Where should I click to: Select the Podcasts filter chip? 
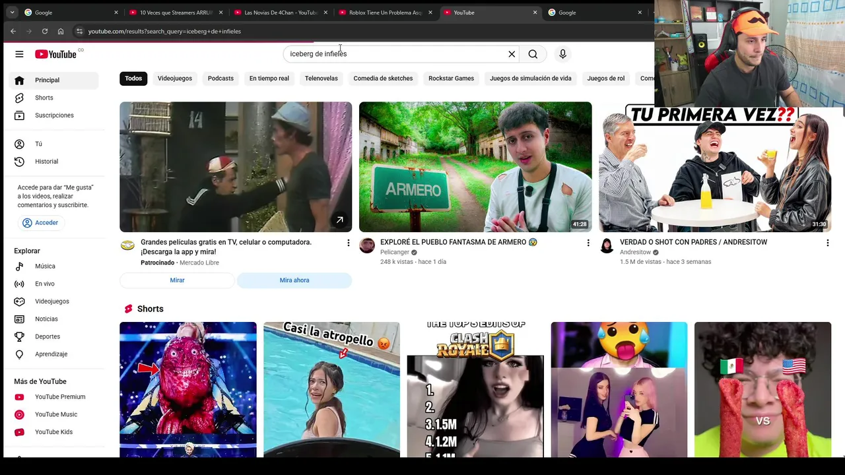click(220, 79)
